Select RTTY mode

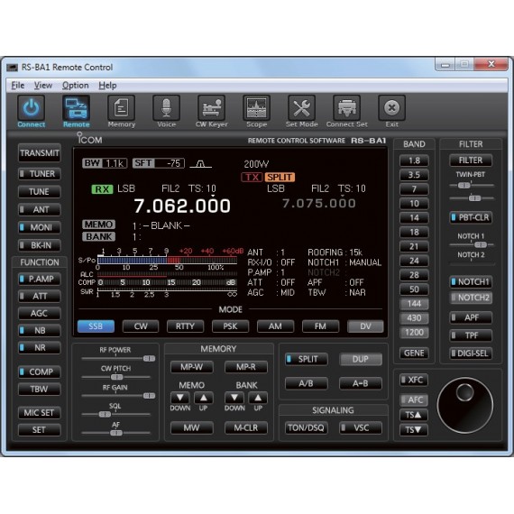[185, 326]
